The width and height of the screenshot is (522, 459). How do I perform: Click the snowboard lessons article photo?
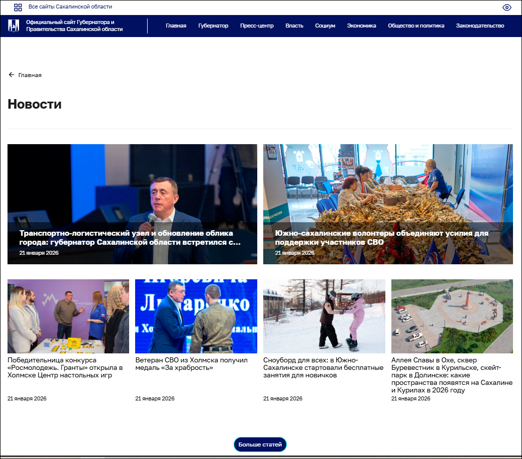point(324,316)
